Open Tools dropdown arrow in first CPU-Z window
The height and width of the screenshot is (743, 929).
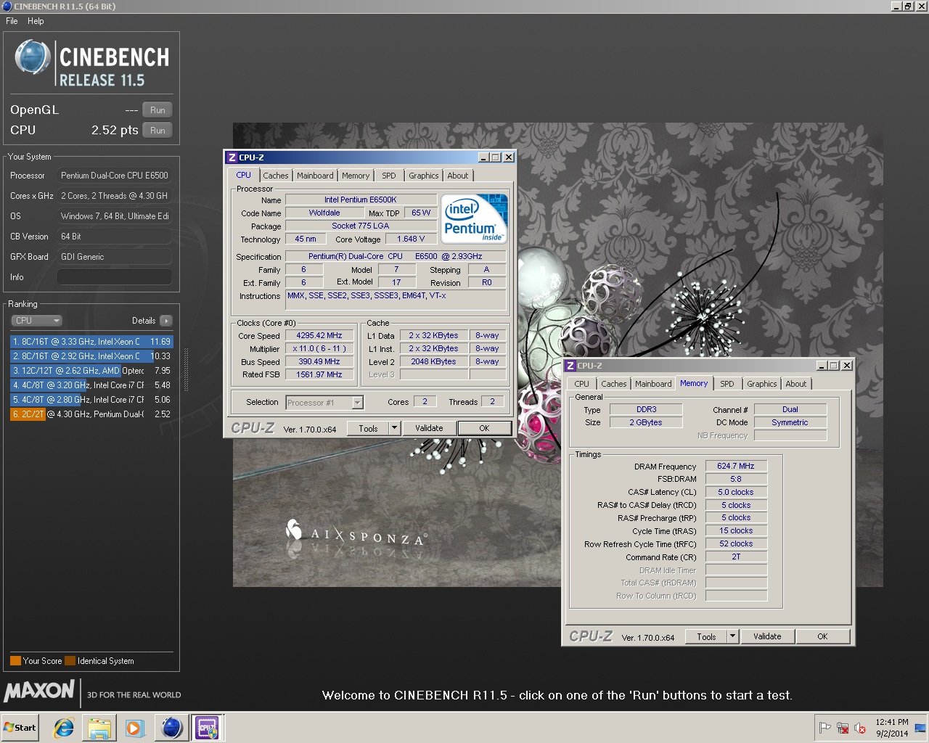[395, 429]
